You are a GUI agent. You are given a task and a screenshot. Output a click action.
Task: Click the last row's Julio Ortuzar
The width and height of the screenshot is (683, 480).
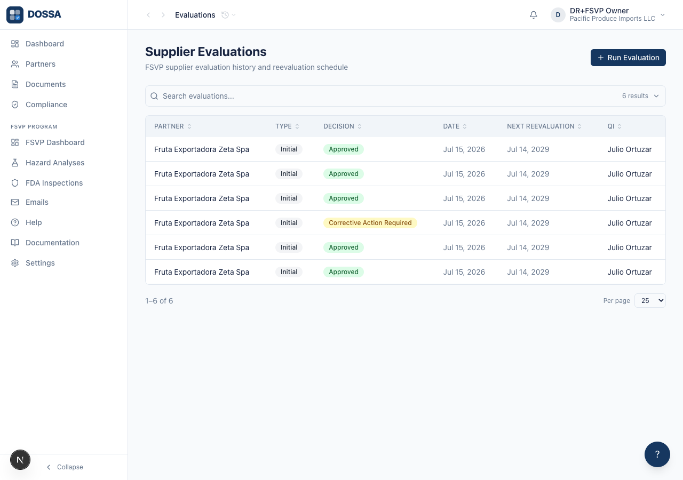tap(630, 272)
